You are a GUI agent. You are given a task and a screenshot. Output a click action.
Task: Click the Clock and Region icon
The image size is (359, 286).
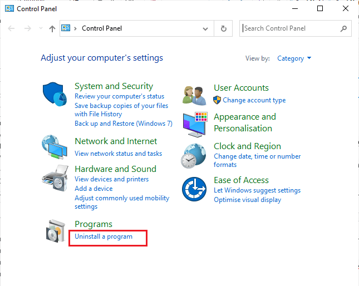pos(194,155)
